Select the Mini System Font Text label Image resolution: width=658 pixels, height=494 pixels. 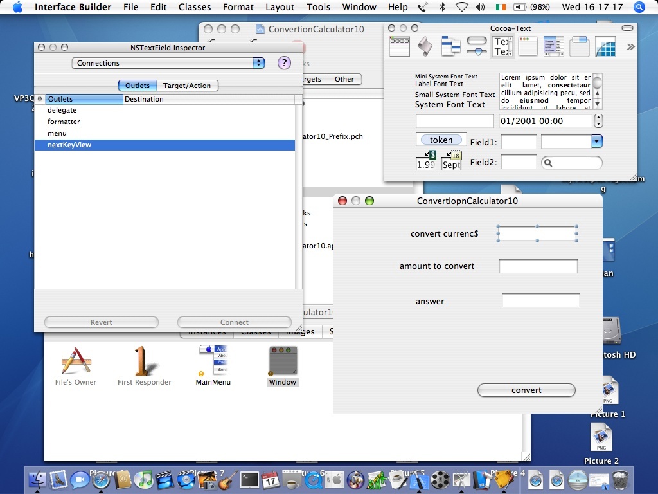[446, 77]
